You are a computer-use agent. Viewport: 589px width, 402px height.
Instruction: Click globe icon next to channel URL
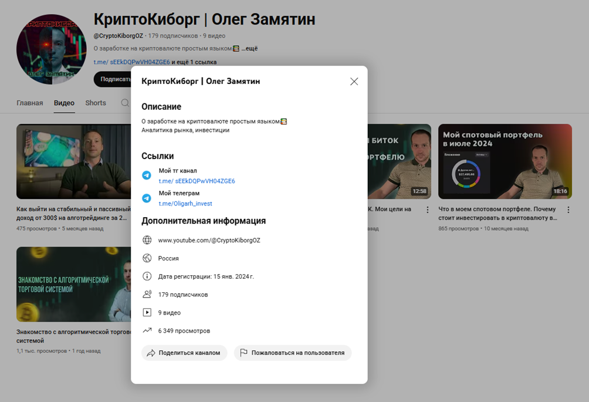[x=147, y=240]
